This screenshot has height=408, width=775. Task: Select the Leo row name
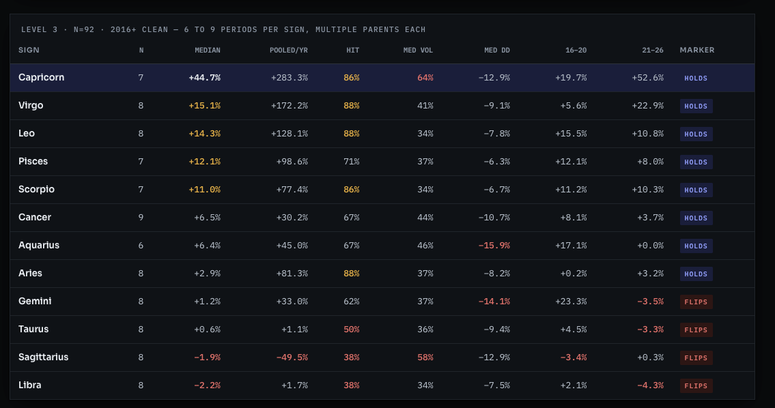coord(26,133)
